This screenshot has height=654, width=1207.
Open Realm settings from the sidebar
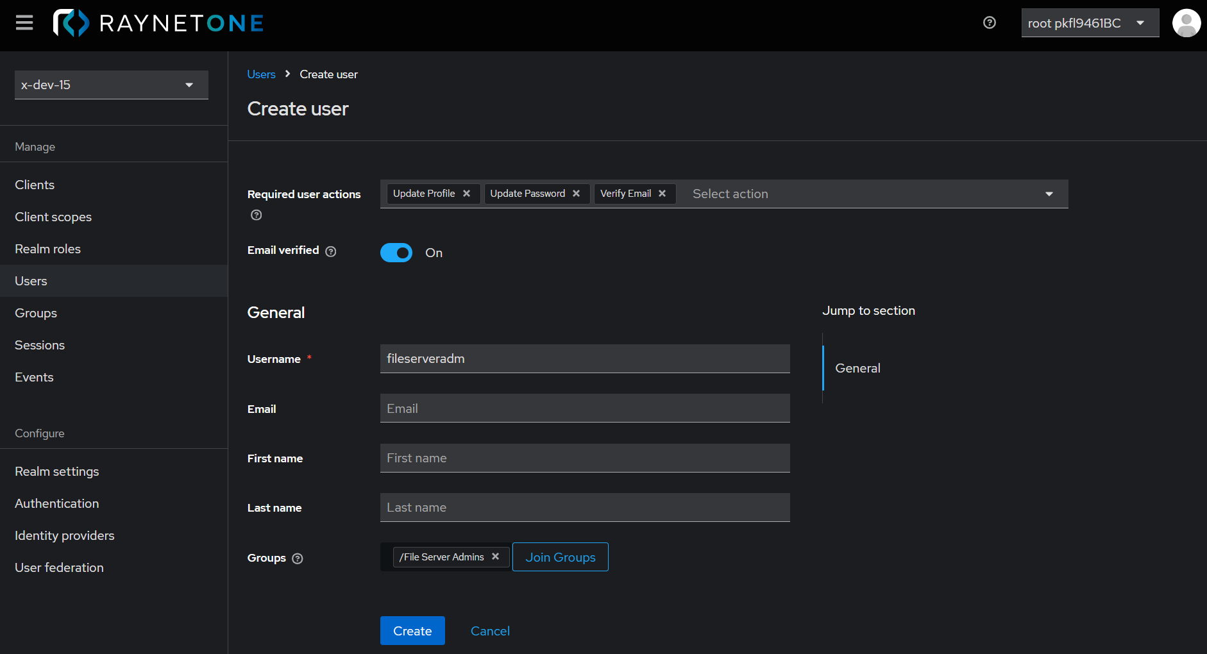pos(56,471)
